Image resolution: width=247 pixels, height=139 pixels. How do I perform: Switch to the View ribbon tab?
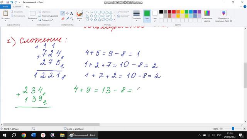click(28, 7)
